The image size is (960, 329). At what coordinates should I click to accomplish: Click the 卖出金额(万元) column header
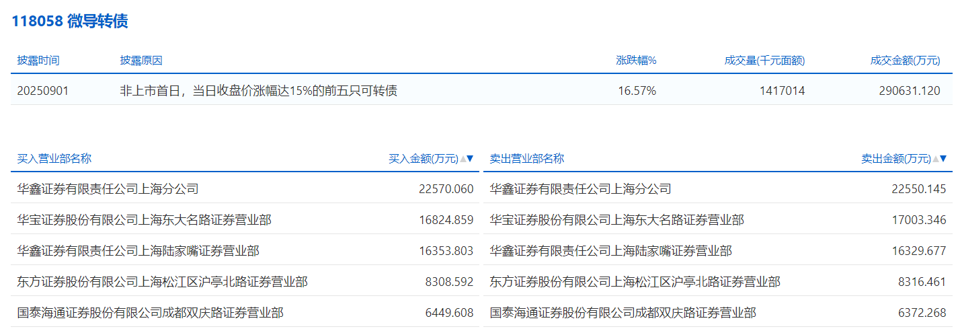pyautogui.click(x=895, y=159)
